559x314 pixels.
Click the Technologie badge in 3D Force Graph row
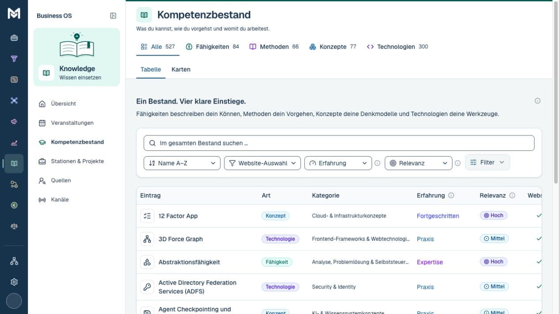pos(280,239)
